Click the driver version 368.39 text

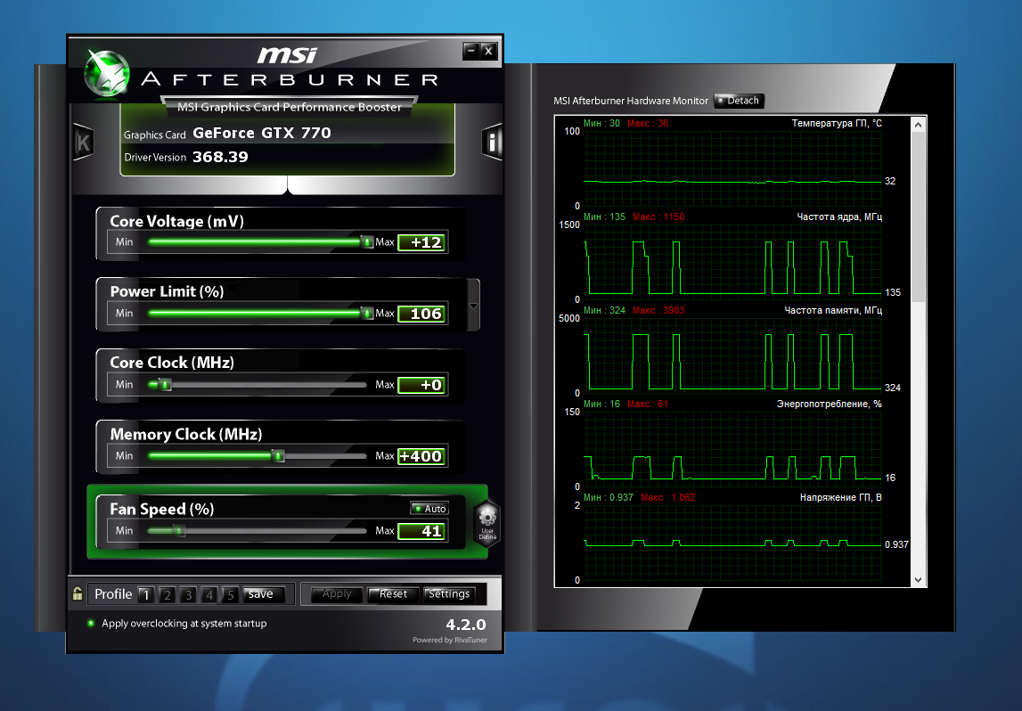(x=220, y=157)
